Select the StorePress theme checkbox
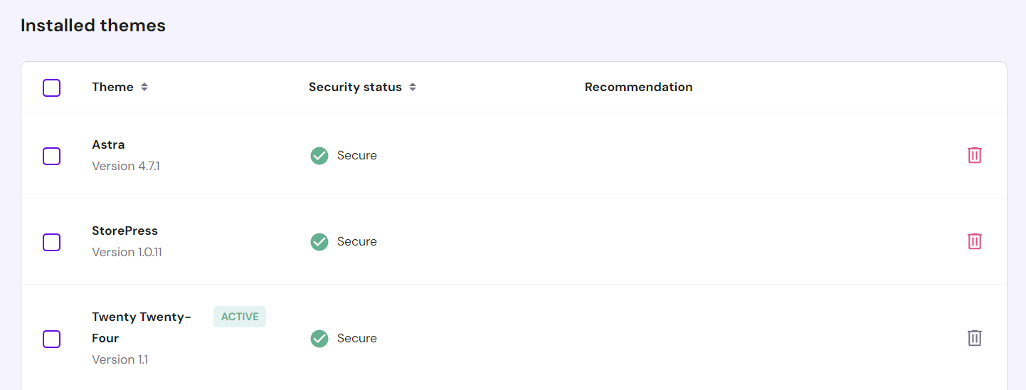This screenshot has height=390, width=1026. [52, 242]
